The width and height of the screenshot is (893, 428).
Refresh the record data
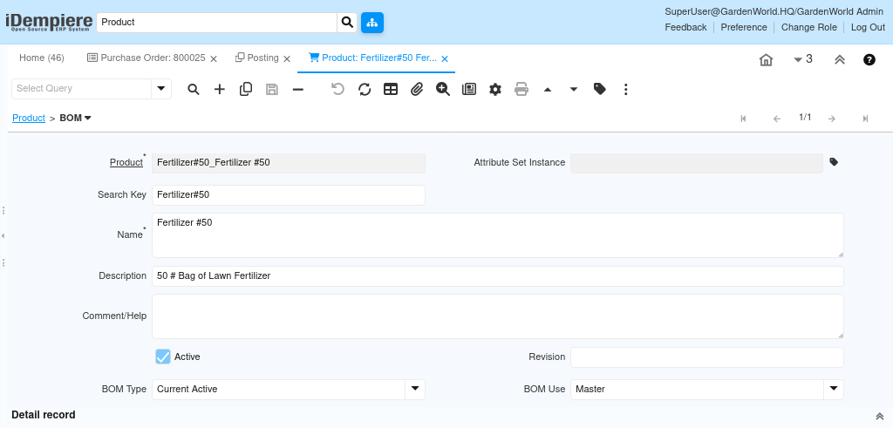click(x=365, y=89)
